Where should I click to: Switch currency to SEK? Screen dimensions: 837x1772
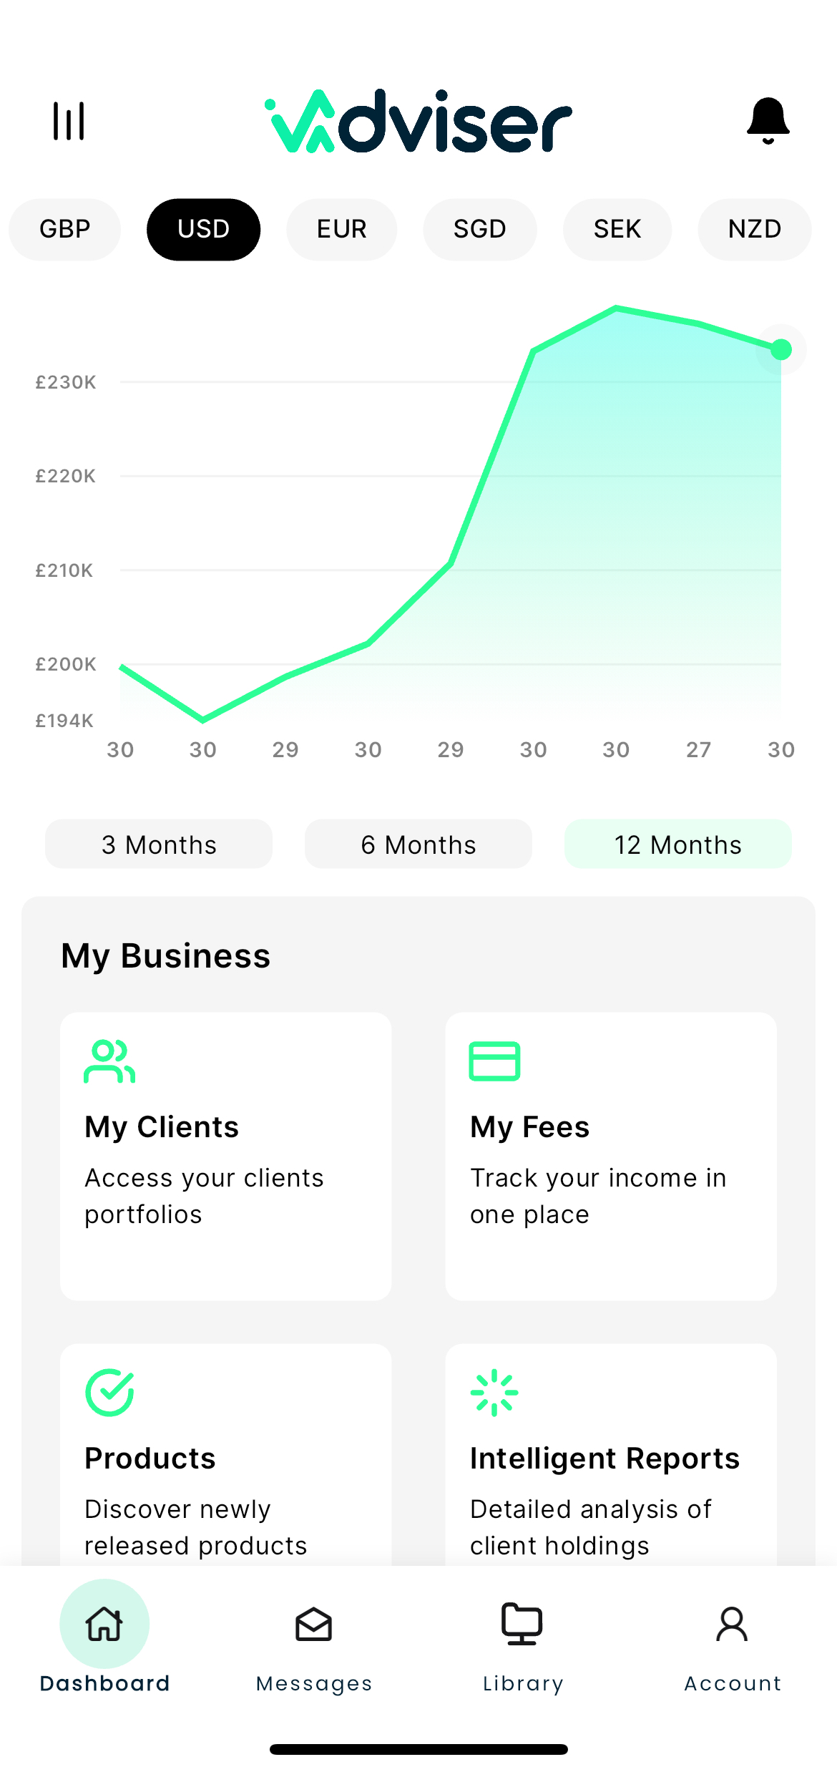coord(617,229)
